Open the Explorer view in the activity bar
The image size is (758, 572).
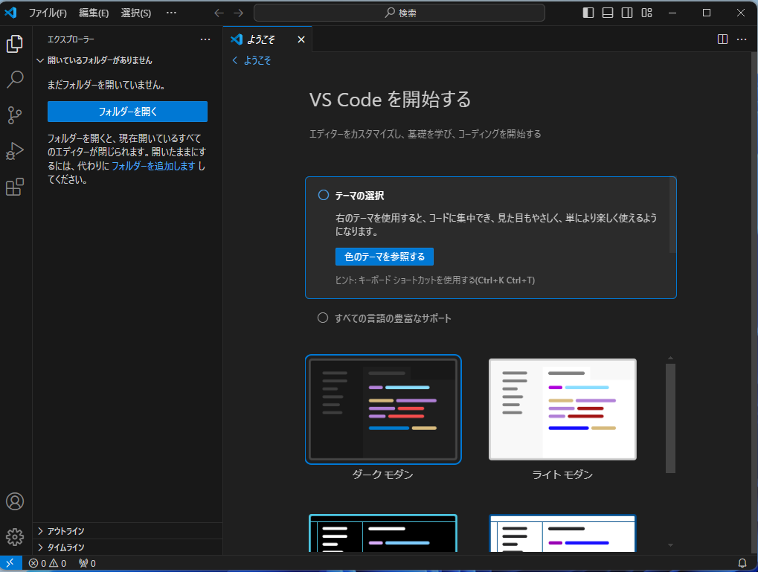click(x=15, y=44)
